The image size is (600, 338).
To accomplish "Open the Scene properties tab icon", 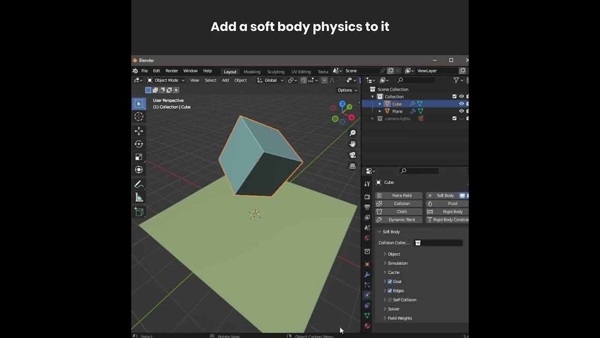I will (367, 228).
